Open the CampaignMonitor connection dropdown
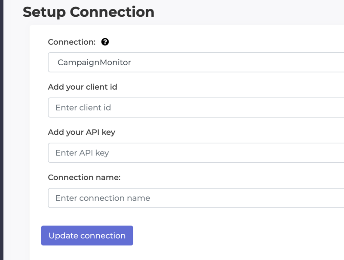 (196, 62)
